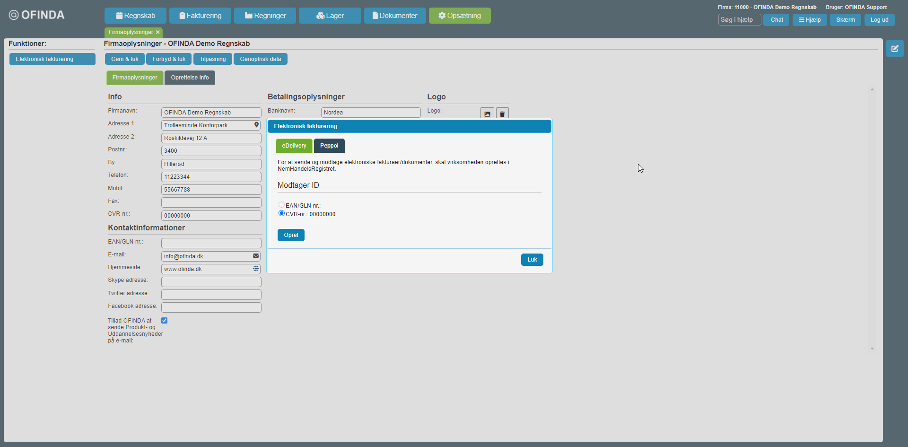This screenshot has height=447, width=908.
Task: Close the Firmaoplysninger tab with X
Action: tap(158, 32)
